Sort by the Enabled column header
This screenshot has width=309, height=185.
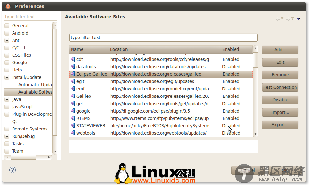[x=231, y=49]
